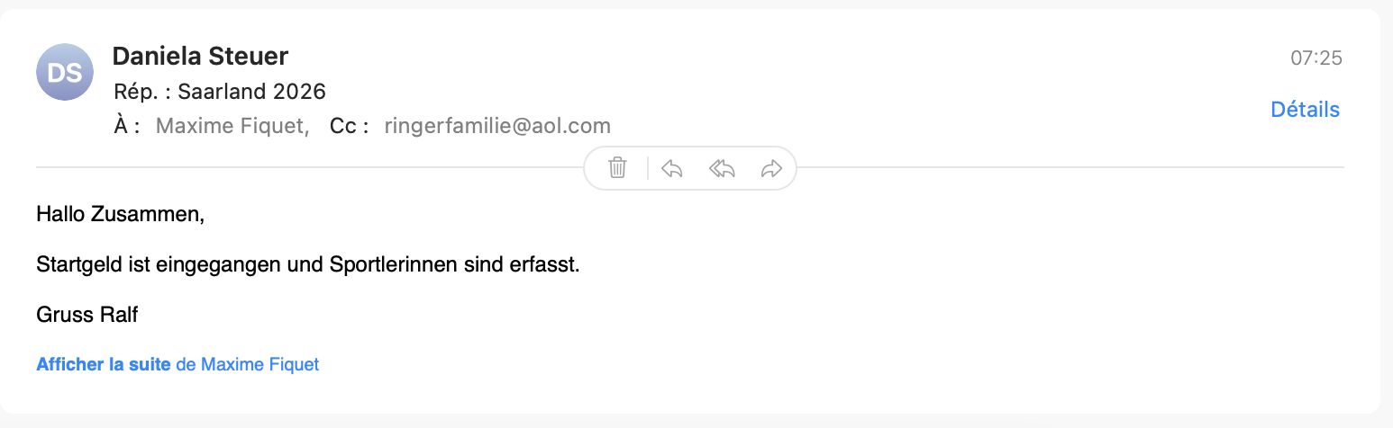The height and width of the screenshot is (428, 1393).
Task: Click the Reply All double-arrow icon
Action: pos(722,168)
